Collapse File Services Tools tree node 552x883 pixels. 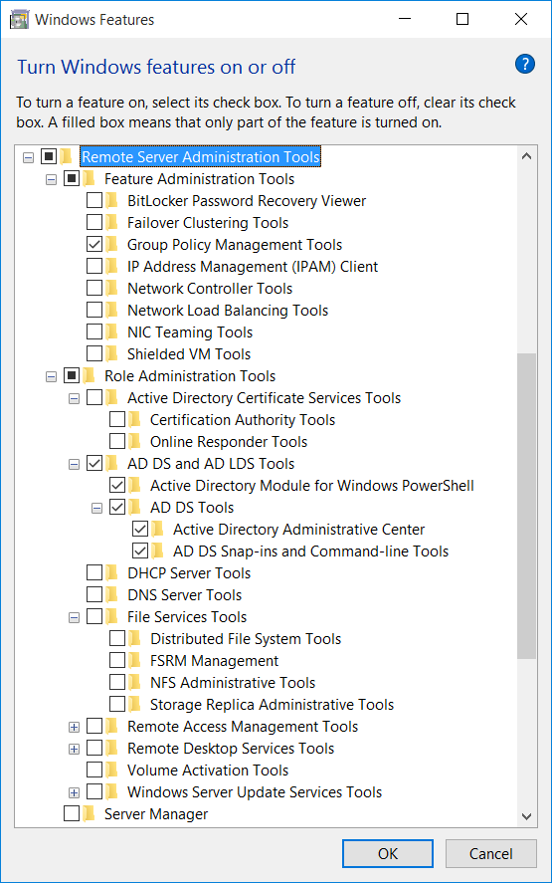coord(74,618)
